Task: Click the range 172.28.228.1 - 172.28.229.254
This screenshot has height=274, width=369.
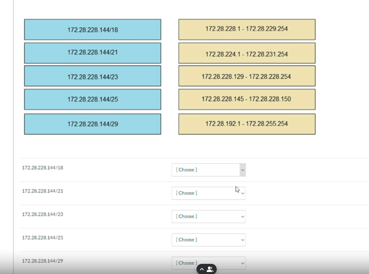Action: (x=246, y=29)
